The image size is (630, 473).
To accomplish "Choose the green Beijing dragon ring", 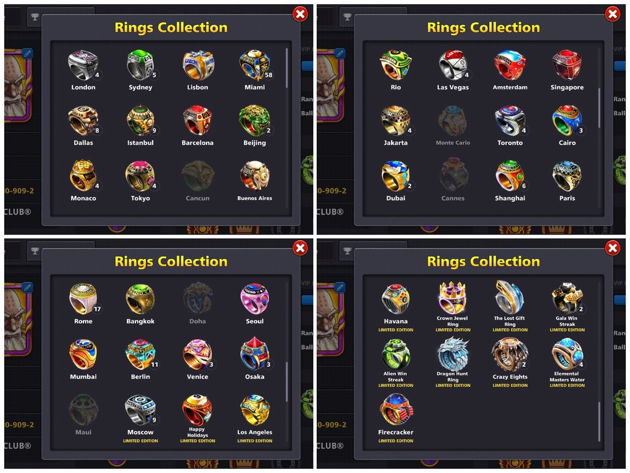I will [254, 121].
